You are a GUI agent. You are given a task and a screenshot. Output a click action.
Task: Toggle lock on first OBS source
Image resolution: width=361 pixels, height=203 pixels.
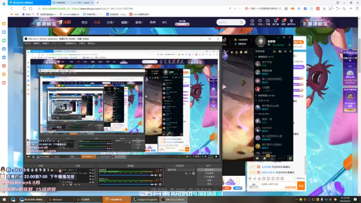[x=93, y=170]
